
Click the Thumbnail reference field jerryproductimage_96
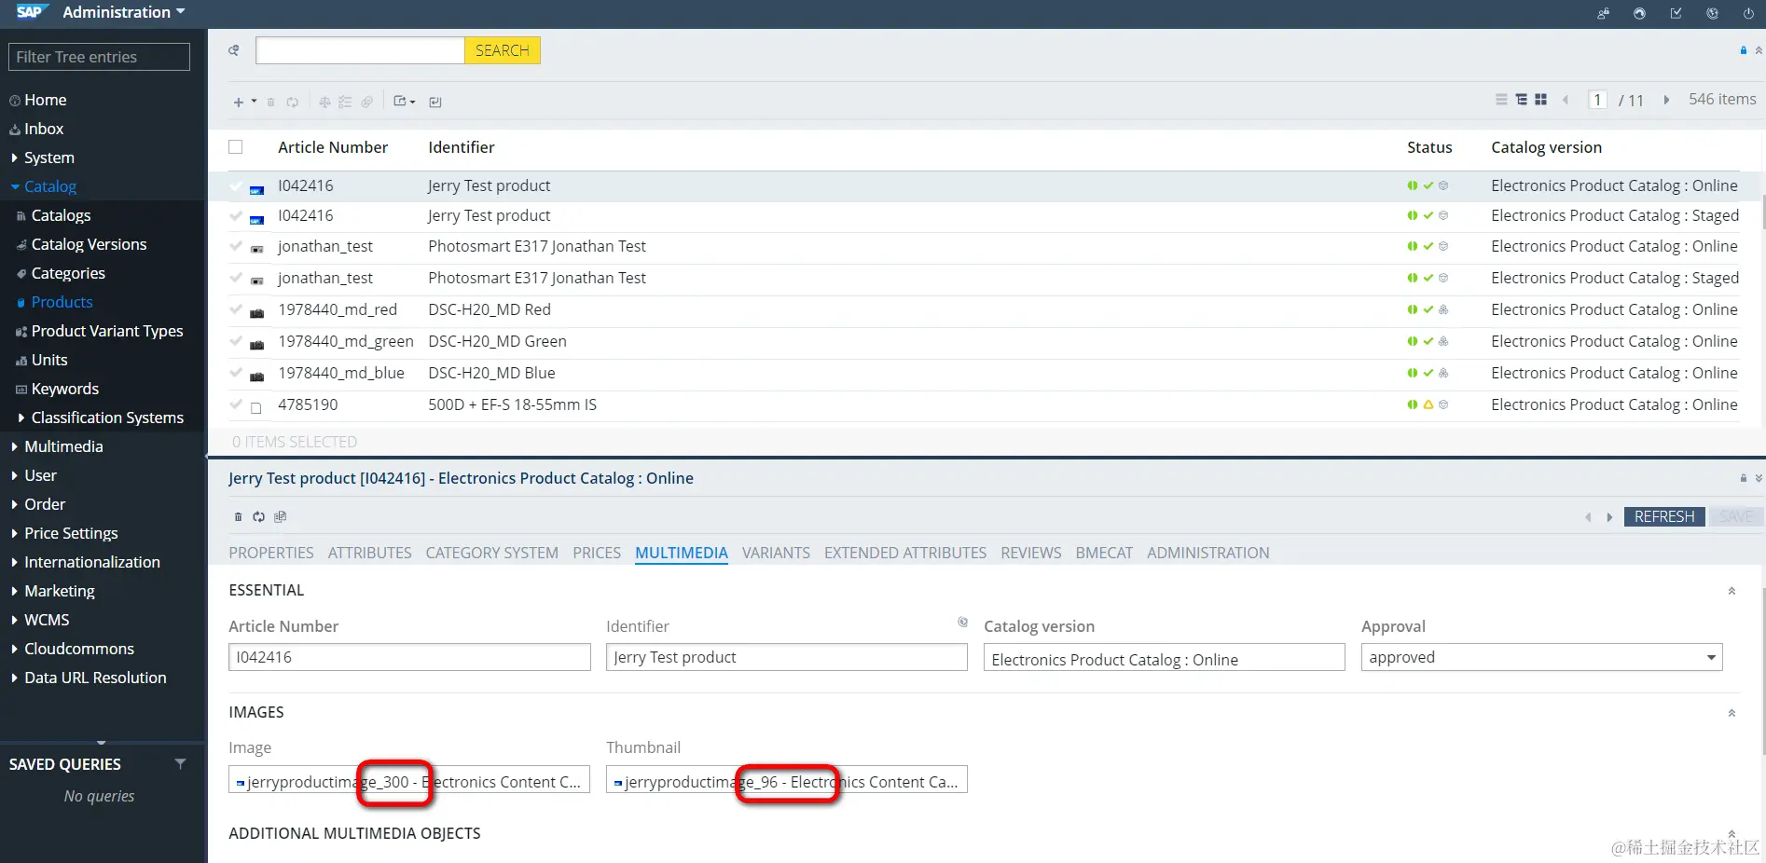787,780
